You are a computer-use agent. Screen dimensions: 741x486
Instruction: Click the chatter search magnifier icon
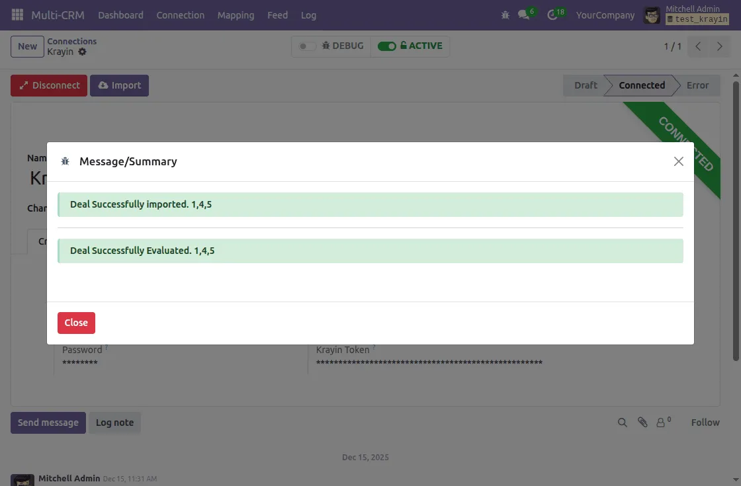click(x=623, y=423)
